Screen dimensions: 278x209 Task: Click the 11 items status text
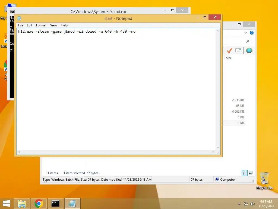(x=52, y=173)
